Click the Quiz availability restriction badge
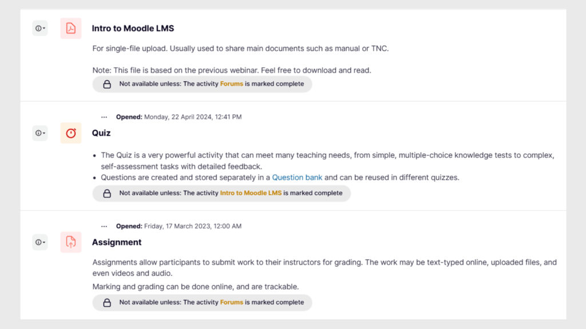586x329 pixels. pos(221,193)
